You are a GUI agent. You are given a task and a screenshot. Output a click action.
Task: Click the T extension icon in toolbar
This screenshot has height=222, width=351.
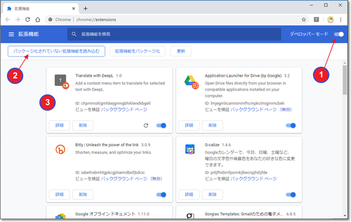click(316, 20)
